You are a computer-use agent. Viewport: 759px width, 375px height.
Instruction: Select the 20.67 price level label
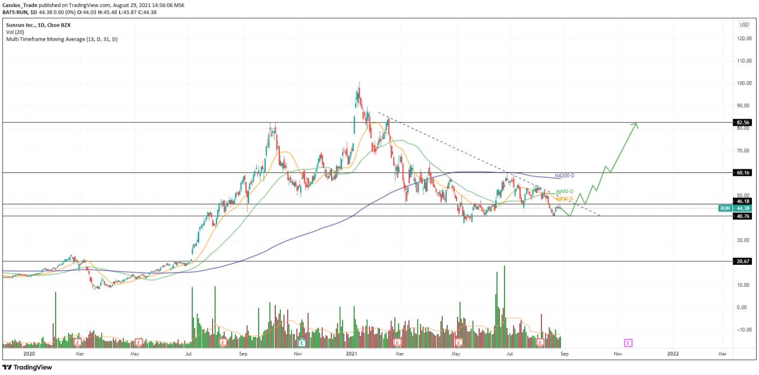[743, 261]
